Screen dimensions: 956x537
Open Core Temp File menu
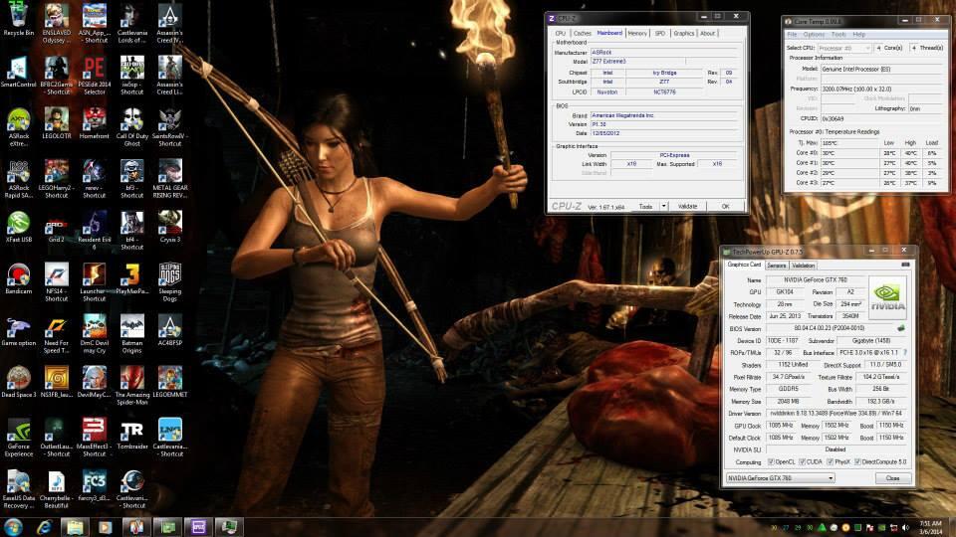pyautogui.click(x=792, y=35)
